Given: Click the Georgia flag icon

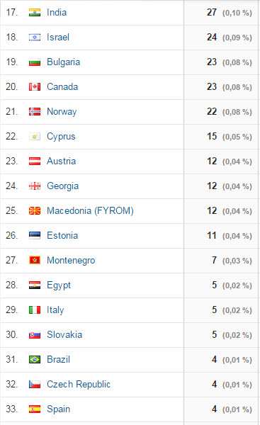Looking at the screenshot, I should [x=35, y=186].
